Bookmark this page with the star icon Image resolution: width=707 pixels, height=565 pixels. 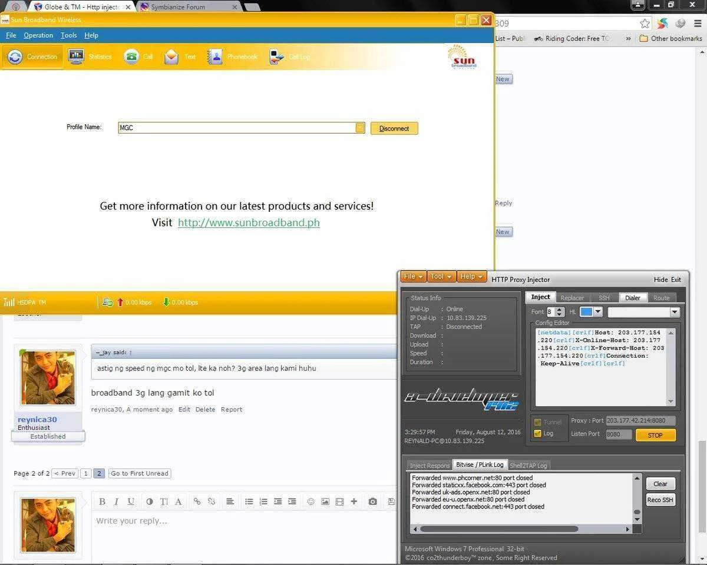tap(645, 24)
